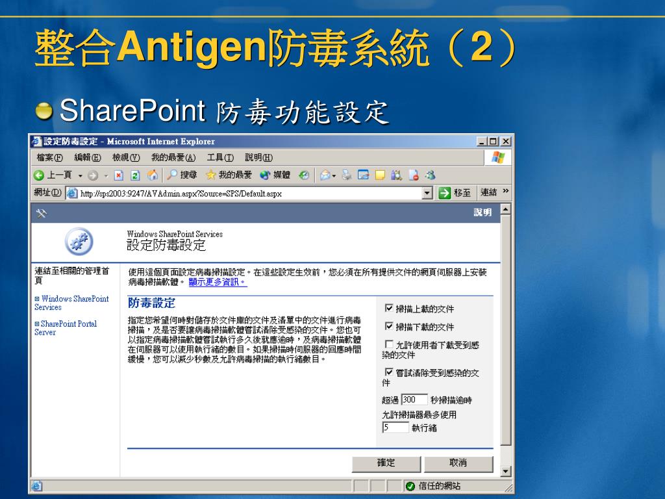Image resolution: width=665 pixels, height=499 pixels.
Task: Open the 檔案(F) menu
Action: 49,158
